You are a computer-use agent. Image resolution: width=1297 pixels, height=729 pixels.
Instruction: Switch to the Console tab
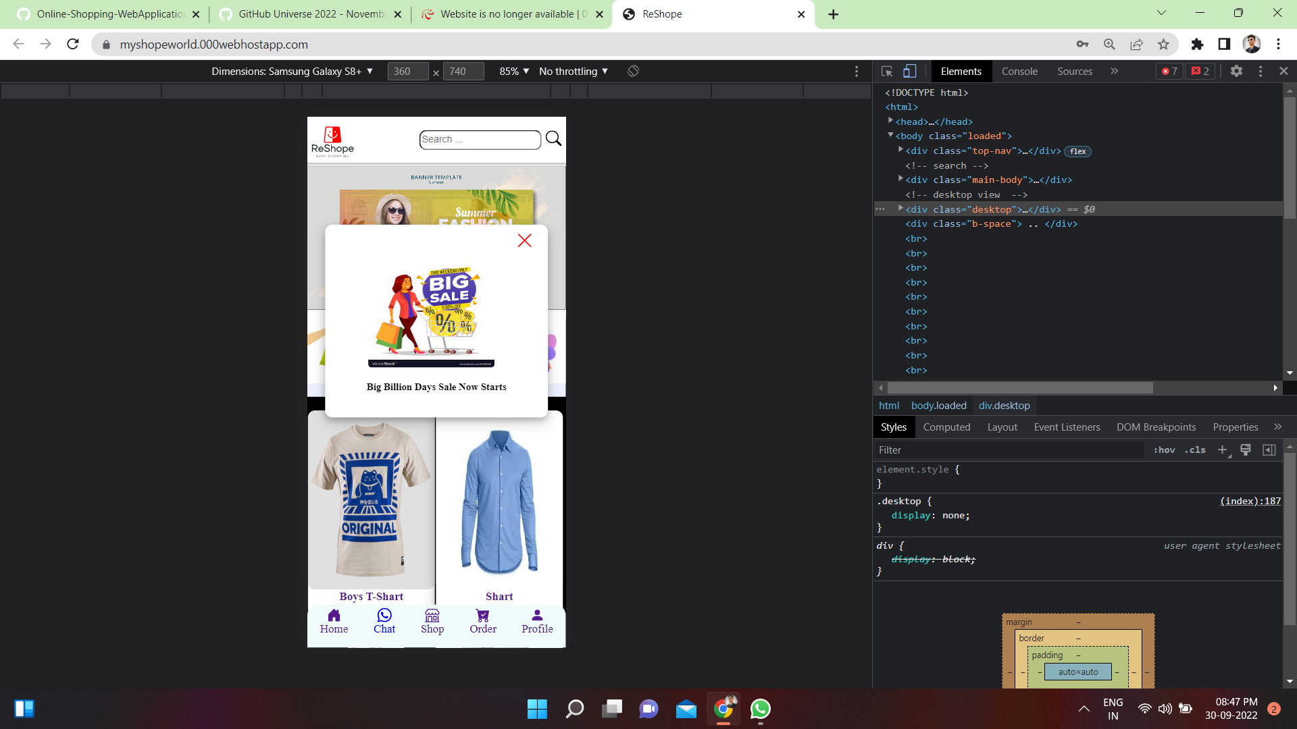tap(1019, 71)
